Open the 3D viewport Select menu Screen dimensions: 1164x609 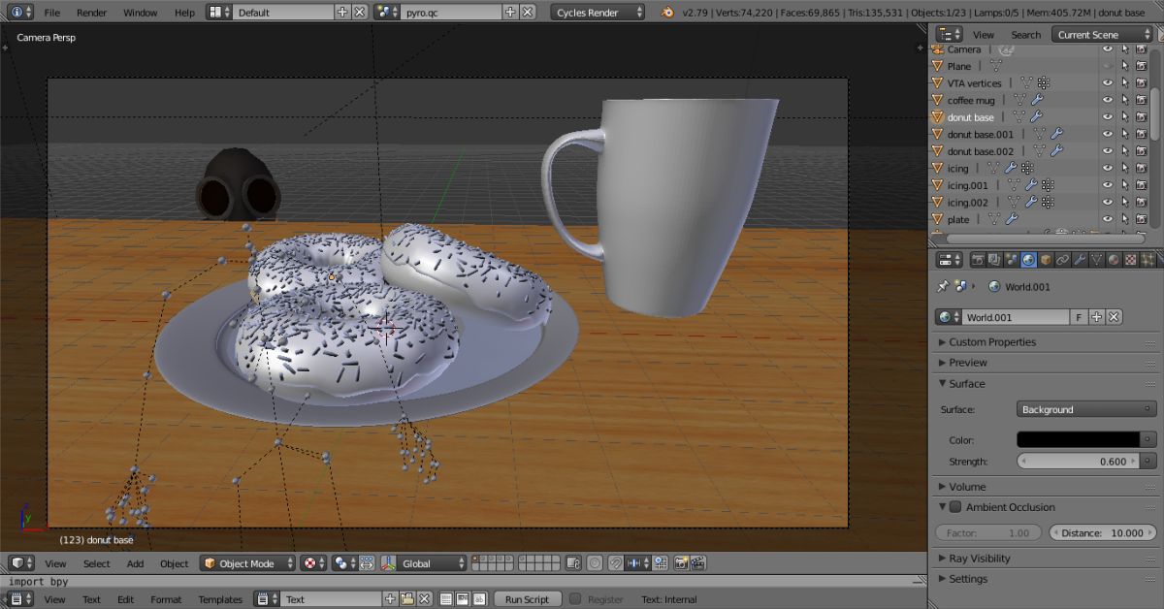pyautogui.click(x=96, y=563)
